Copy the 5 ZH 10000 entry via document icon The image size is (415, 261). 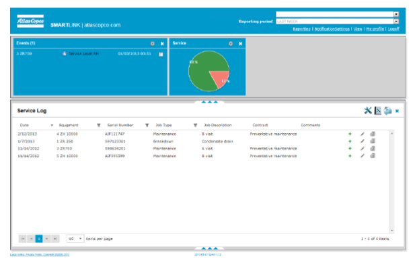[x=373, y=156]
